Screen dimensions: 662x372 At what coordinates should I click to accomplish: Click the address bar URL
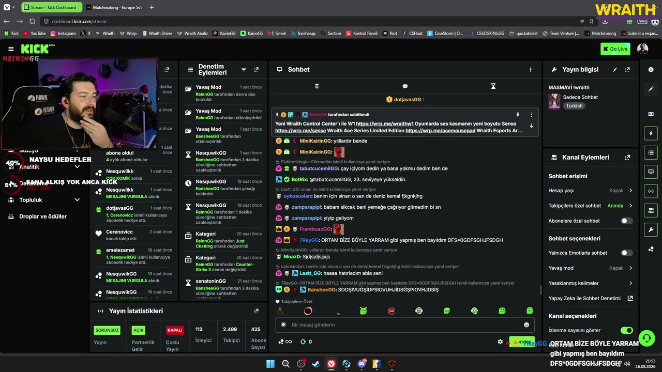(x=79, y=21)
